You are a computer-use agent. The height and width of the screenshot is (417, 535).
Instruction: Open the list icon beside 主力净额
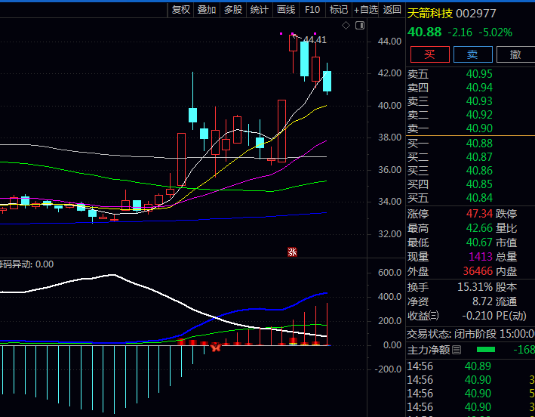pyautogui.click(x=456, y=350)
